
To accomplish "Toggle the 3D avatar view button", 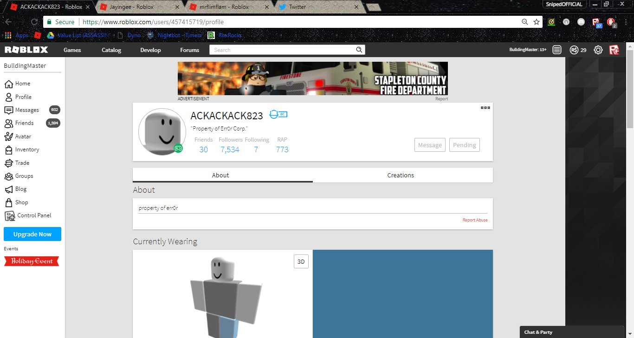I will pyautogui.click(x=301, y=262).
